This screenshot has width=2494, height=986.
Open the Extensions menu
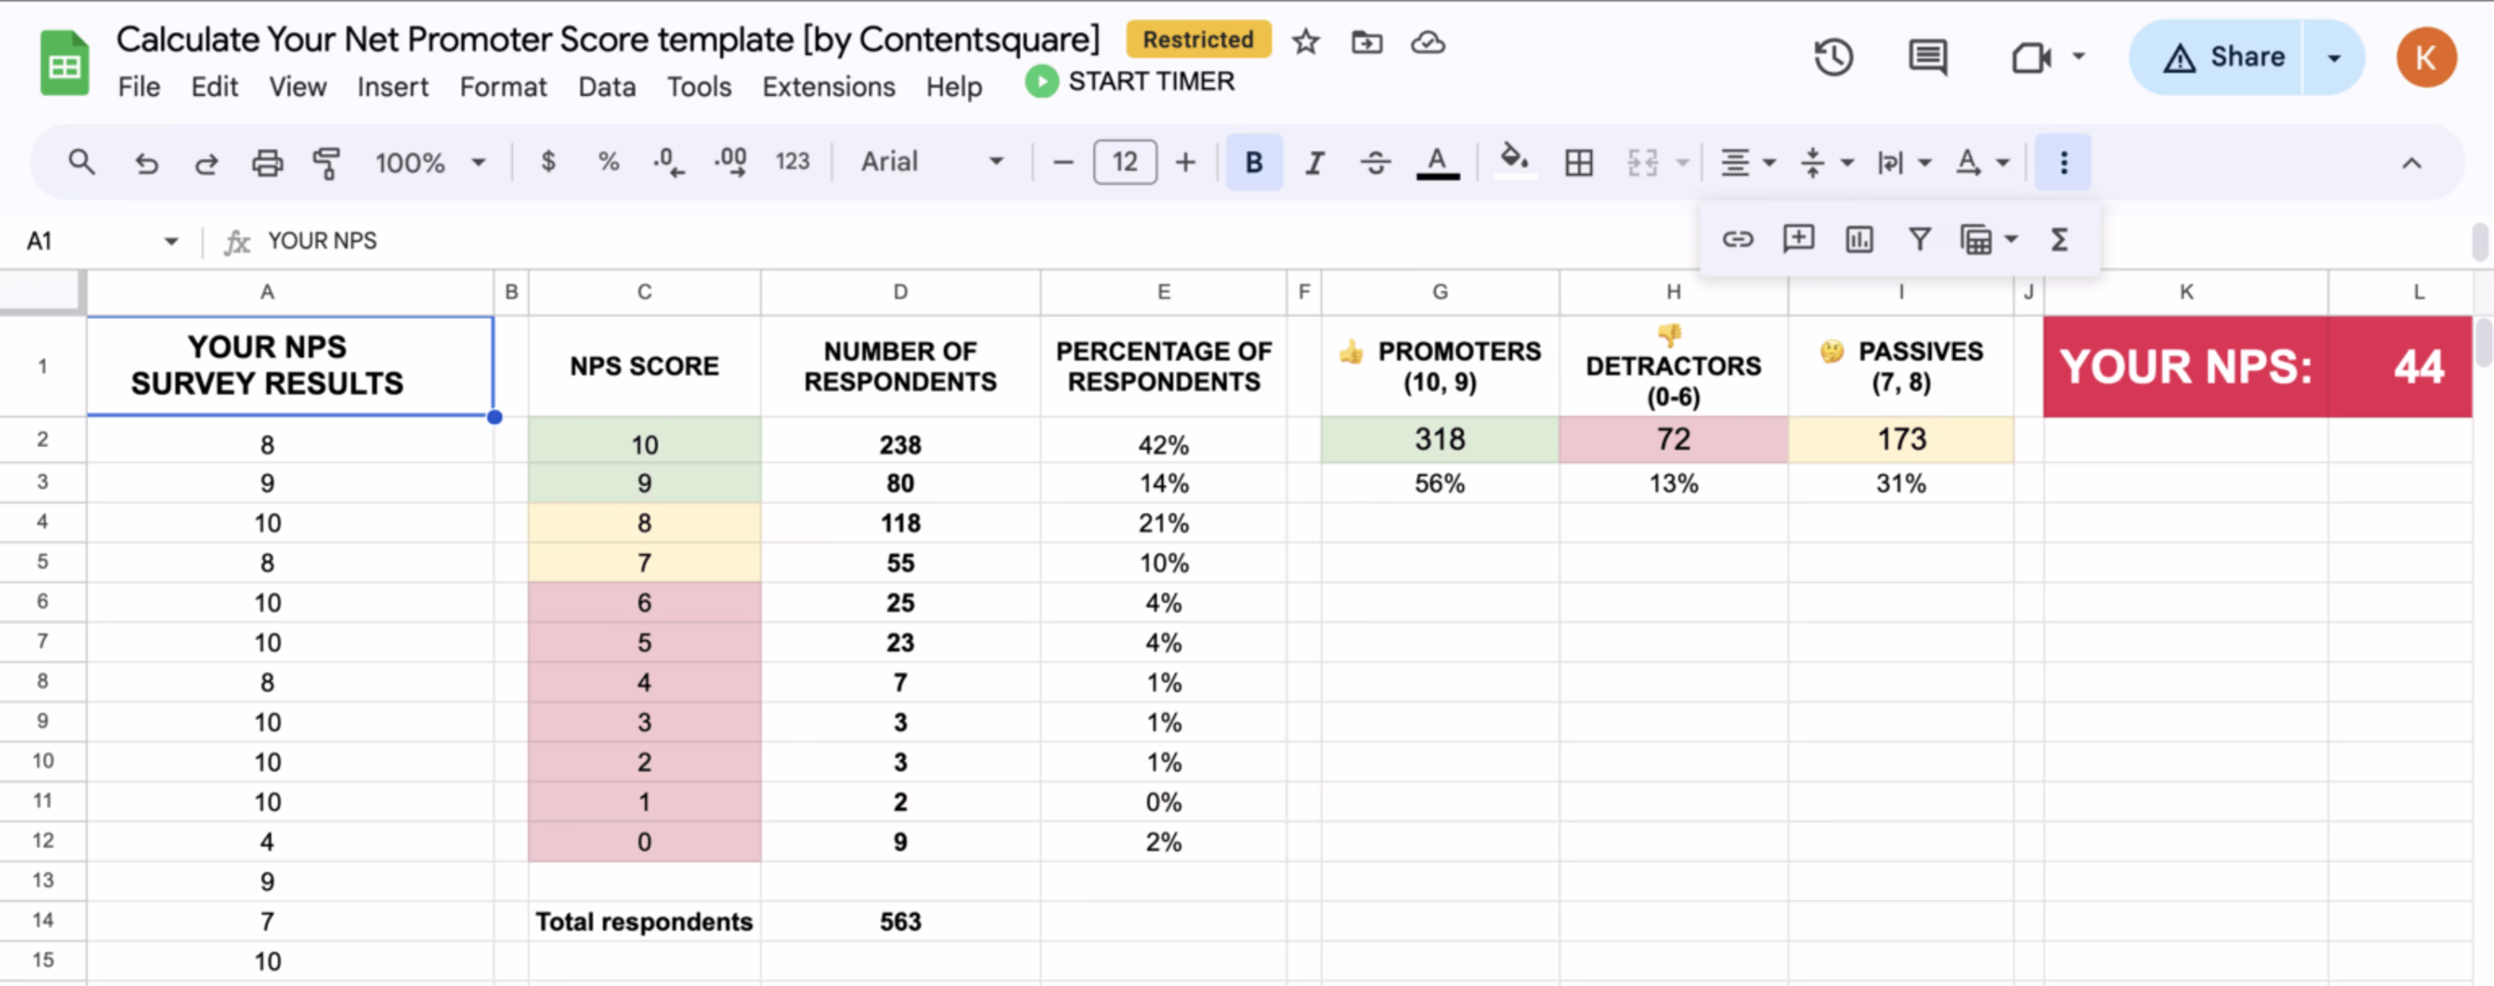pos(828,87)
